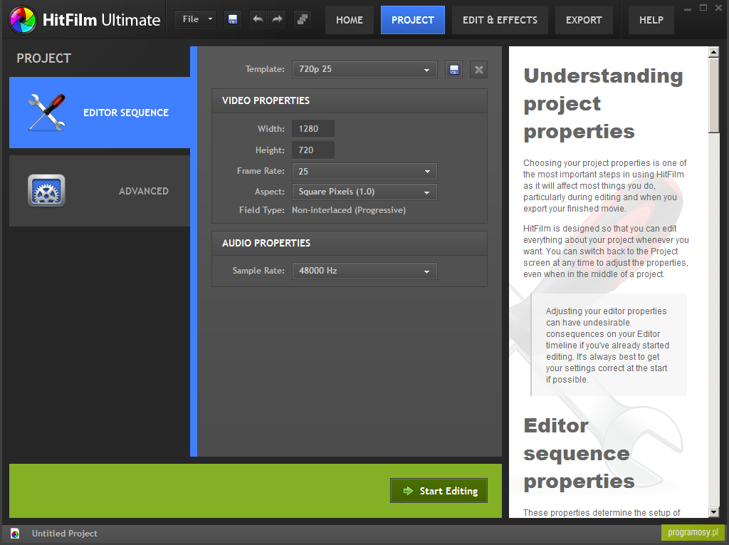Click the HitFilm Ultimate logo icon
729x545 pixels.
pos(22,20)
